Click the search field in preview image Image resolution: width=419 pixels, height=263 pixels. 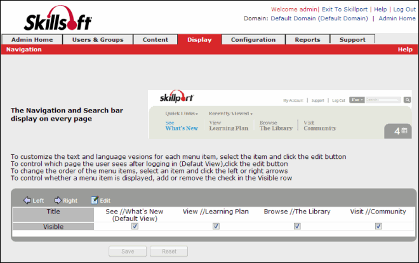click(383, 100)
